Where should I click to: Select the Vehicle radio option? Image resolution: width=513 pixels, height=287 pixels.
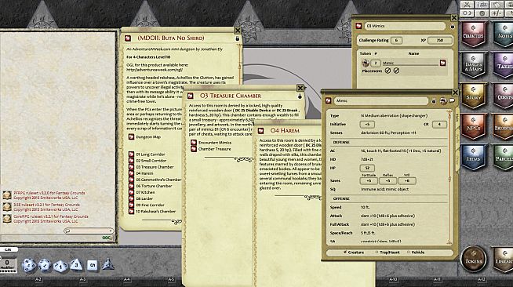tap(409, 252)
